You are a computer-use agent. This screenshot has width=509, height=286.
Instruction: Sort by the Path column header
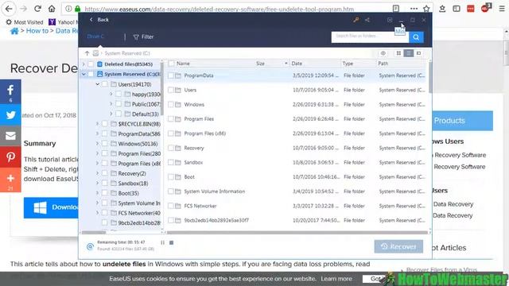(x=383, y=64)
